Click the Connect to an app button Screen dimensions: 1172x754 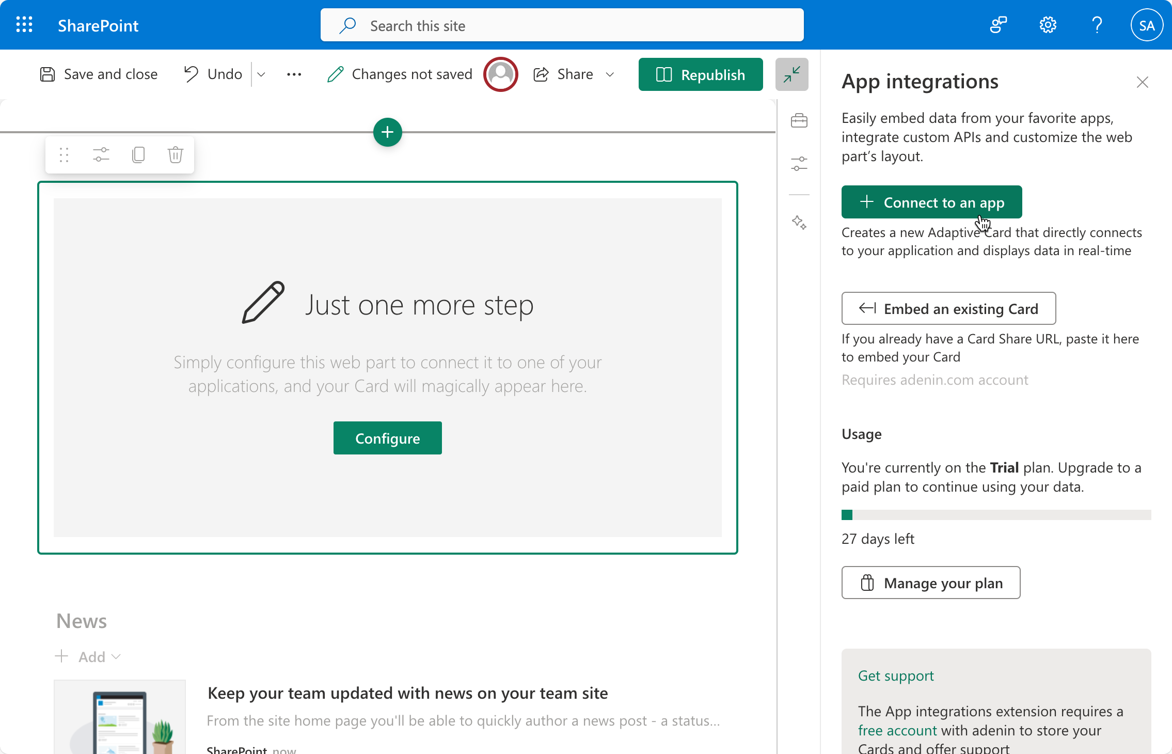point(931,202)
